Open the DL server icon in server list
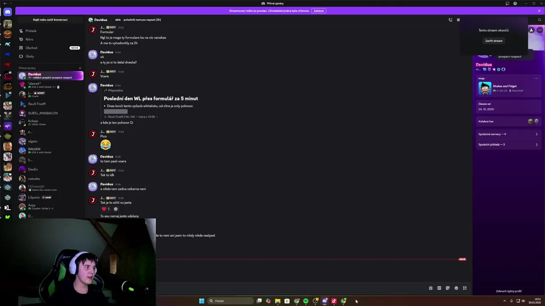Image resolution: width=545 pixels, height=306 pixels. tap(7, 207)
